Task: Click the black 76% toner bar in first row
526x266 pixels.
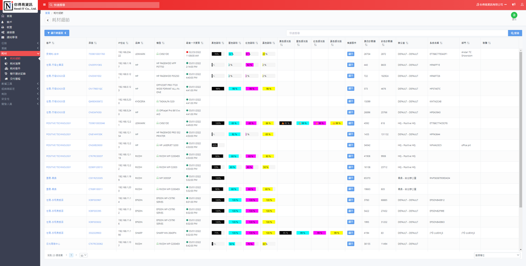Action: [216, 54]
